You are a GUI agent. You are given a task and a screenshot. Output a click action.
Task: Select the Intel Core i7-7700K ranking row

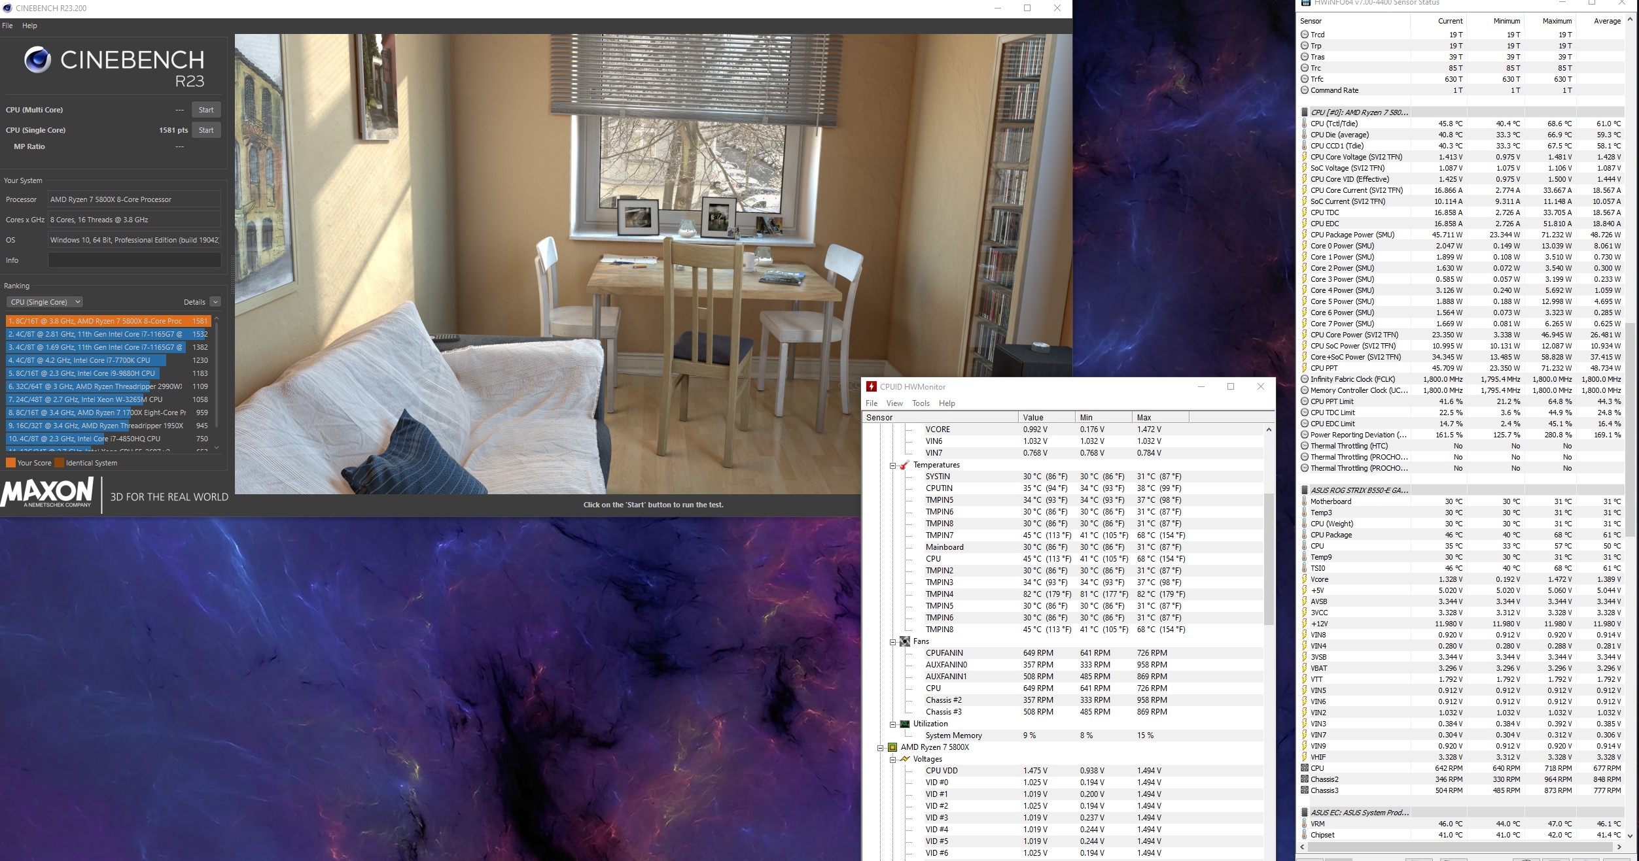click(108, 360)
